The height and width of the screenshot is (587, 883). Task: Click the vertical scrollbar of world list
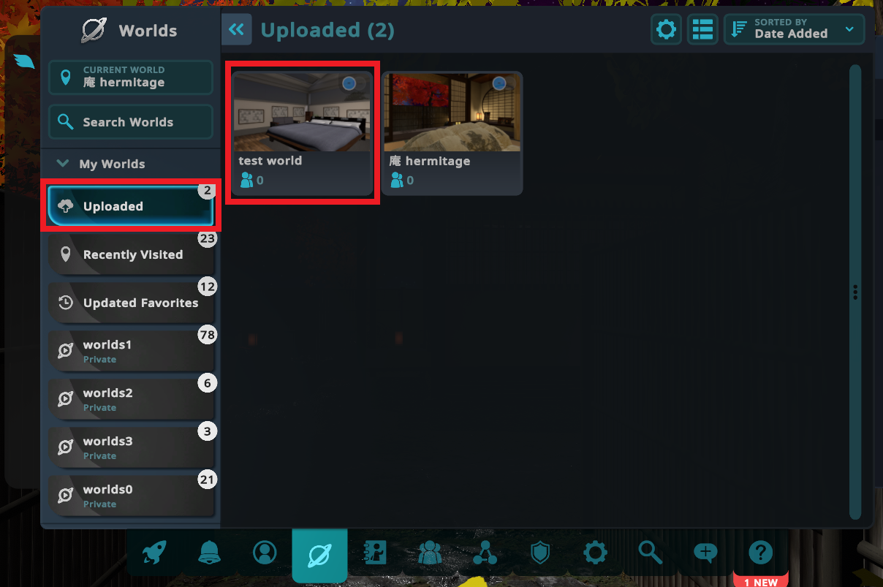click(854, 292)
